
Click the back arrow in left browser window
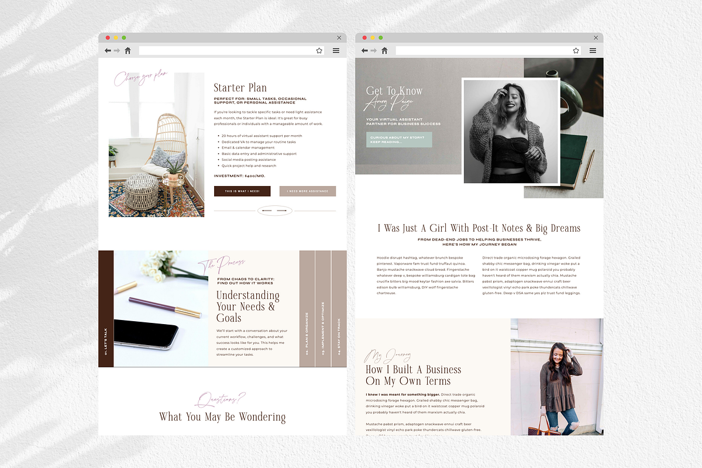coord(108,51)
